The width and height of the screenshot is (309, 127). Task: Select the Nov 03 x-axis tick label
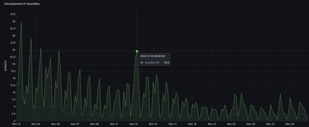36,124
